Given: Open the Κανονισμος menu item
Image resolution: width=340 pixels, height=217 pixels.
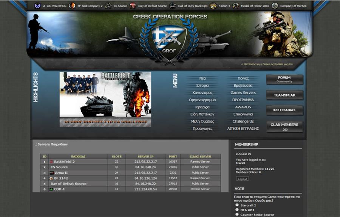Looking at the screenshot, I should [202, 93].
